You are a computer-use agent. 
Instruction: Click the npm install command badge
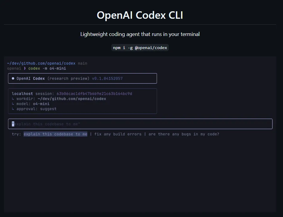click(x=140, y=48)
